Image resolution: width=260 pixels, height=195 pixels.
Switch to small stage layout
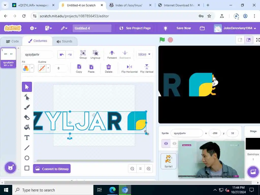(x=240, y=40)
